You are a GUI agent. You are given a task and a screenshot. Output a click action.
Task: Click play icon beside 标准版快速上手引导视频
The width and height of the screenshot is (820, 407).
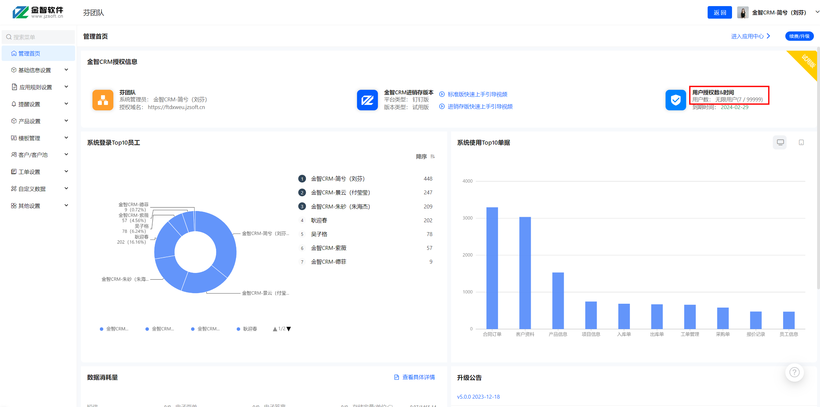[442, 94]
